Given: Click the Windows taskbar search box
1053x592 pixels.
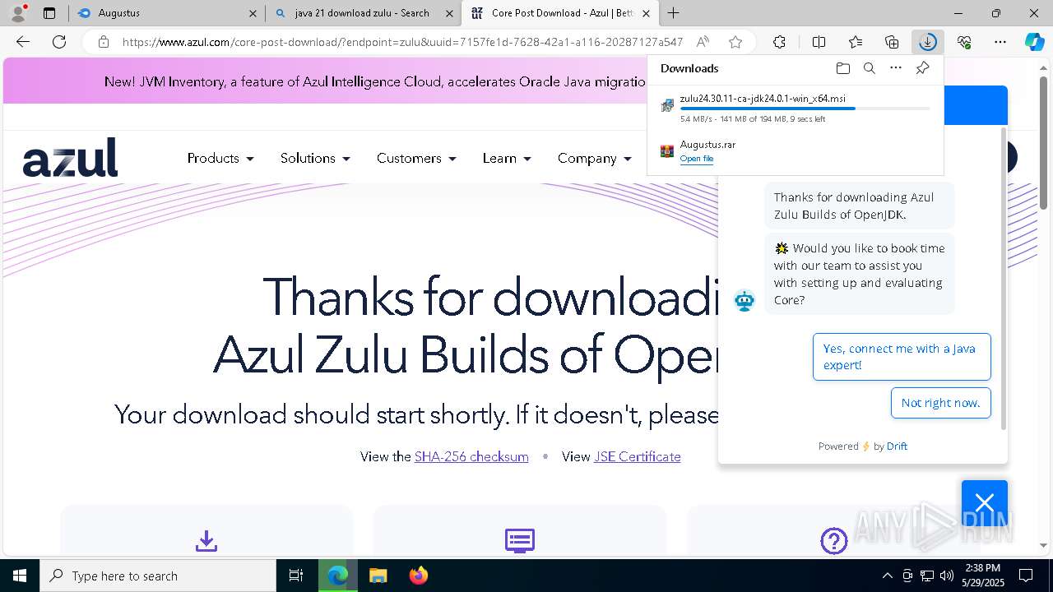Looking at the screenshot, I should (158, 576).
